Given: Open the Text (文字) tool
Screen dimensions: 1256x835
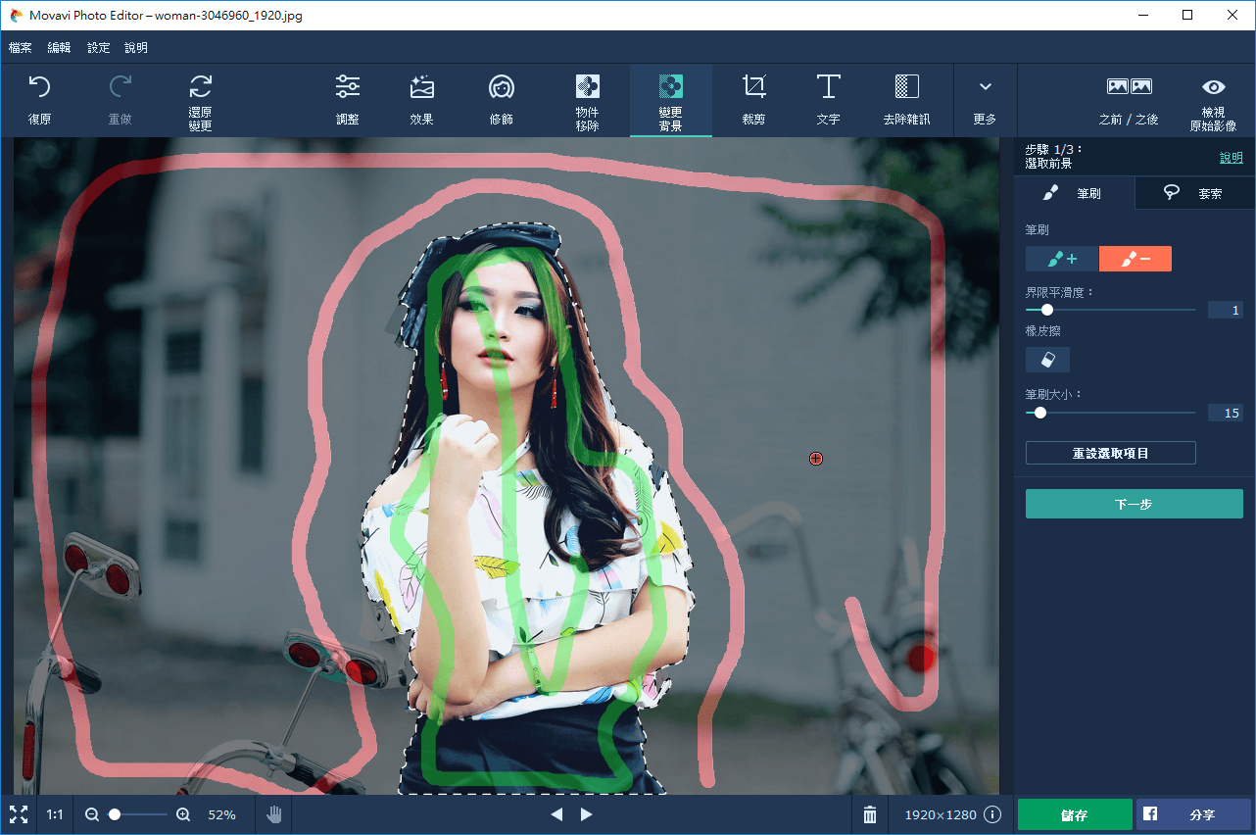Looking at the screenshot, I should tap(828, 99).
